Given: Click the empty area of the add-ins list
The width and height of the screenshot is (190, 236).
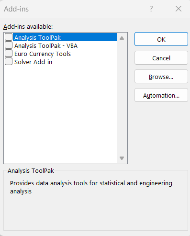Looking at the screenshot, I should coord(61,112).
